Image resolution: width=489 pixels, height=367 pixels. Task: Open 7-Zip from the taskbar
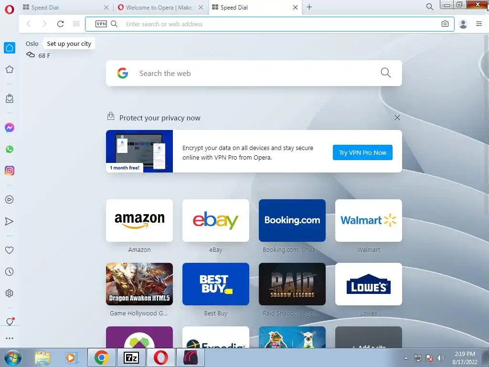point(131,357)
